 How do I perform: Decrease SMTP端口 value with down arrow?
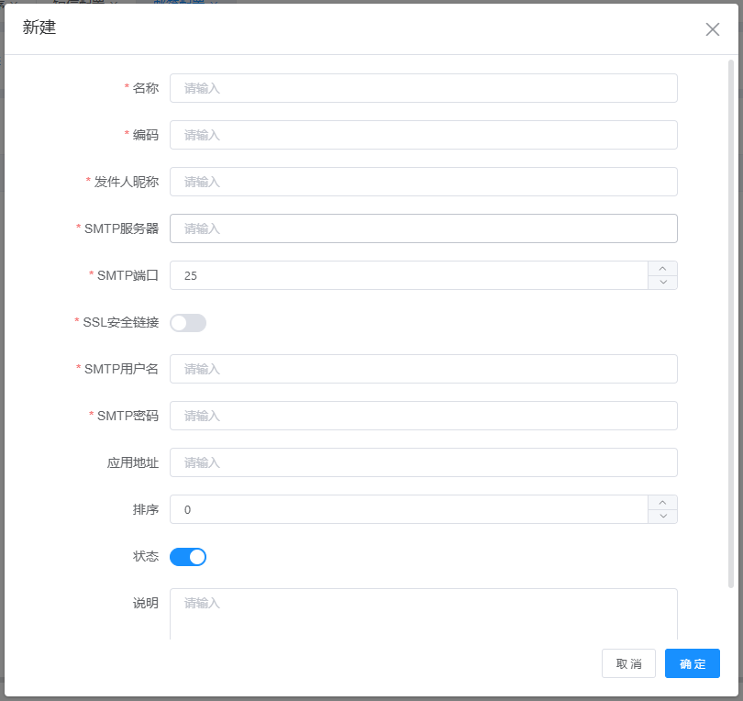[662, 283]
